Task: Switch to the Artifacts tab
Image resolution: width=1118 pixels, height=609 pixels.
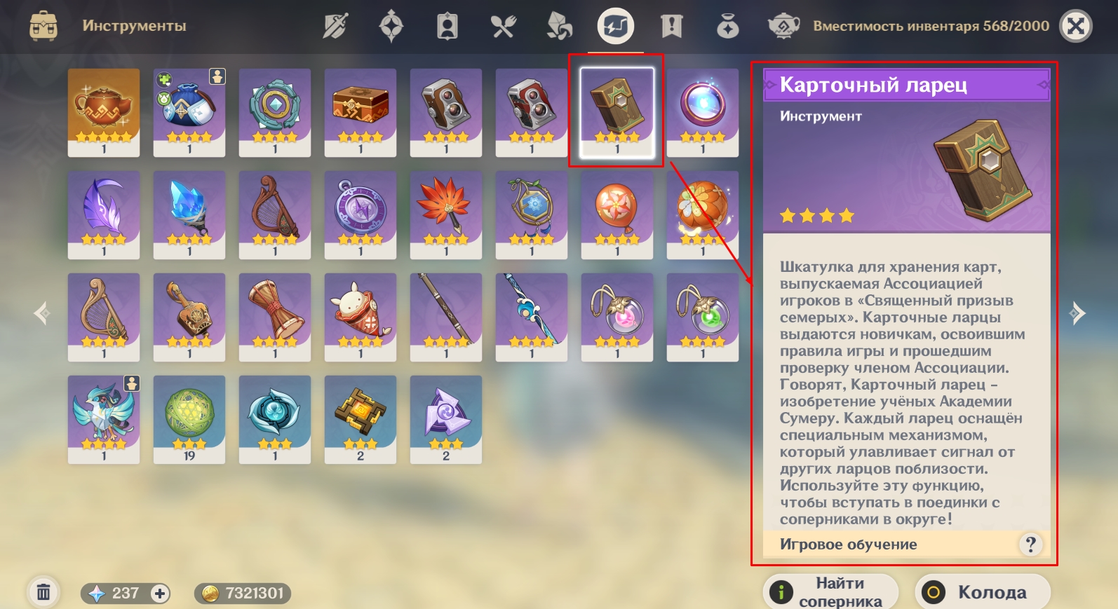Action: pyautogui.click(x=391, y=27)
